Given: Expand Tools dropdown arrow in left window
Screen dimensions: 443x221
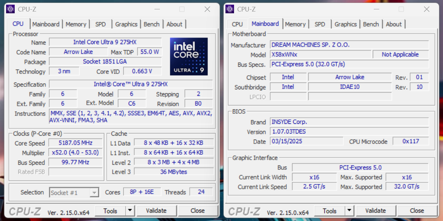Looking at the screenshot, I should [130, 211].
